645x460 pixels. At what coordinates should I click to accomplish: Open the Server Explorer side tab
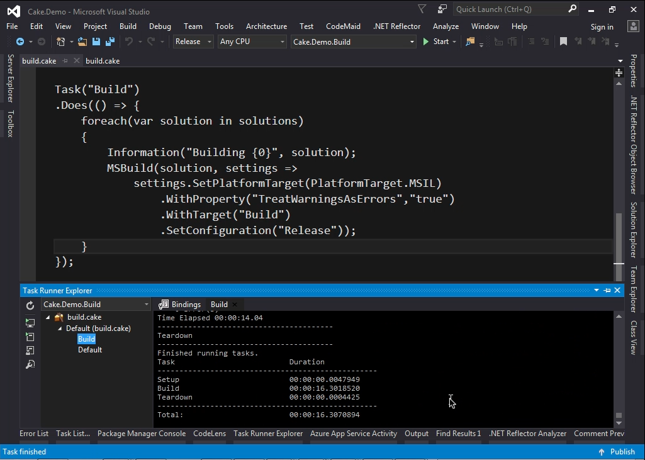tap(11, 78)
